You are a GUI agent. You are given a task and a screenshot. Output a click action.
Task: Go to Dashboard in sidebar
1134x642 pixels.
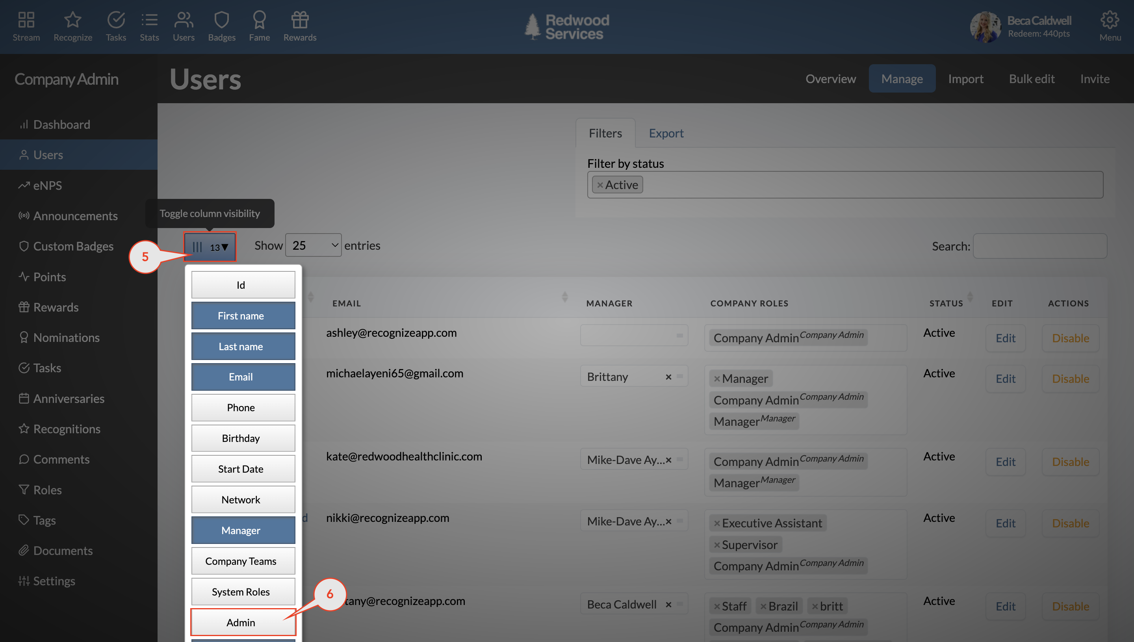(x=78, y=124)
